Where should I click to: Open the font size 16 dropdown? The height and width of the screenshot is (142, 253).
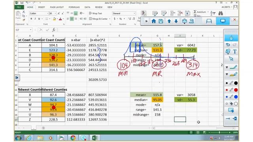[x=55, y=13]
